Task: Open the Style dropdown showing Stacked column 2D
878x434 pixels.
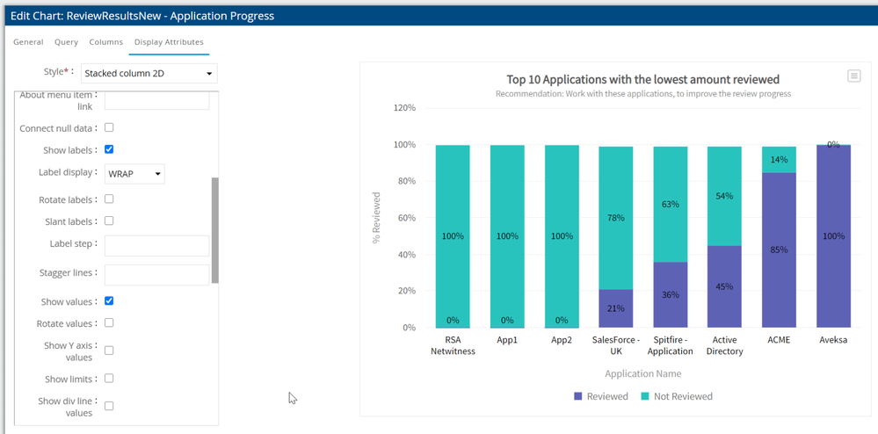Action: point(149,74)
